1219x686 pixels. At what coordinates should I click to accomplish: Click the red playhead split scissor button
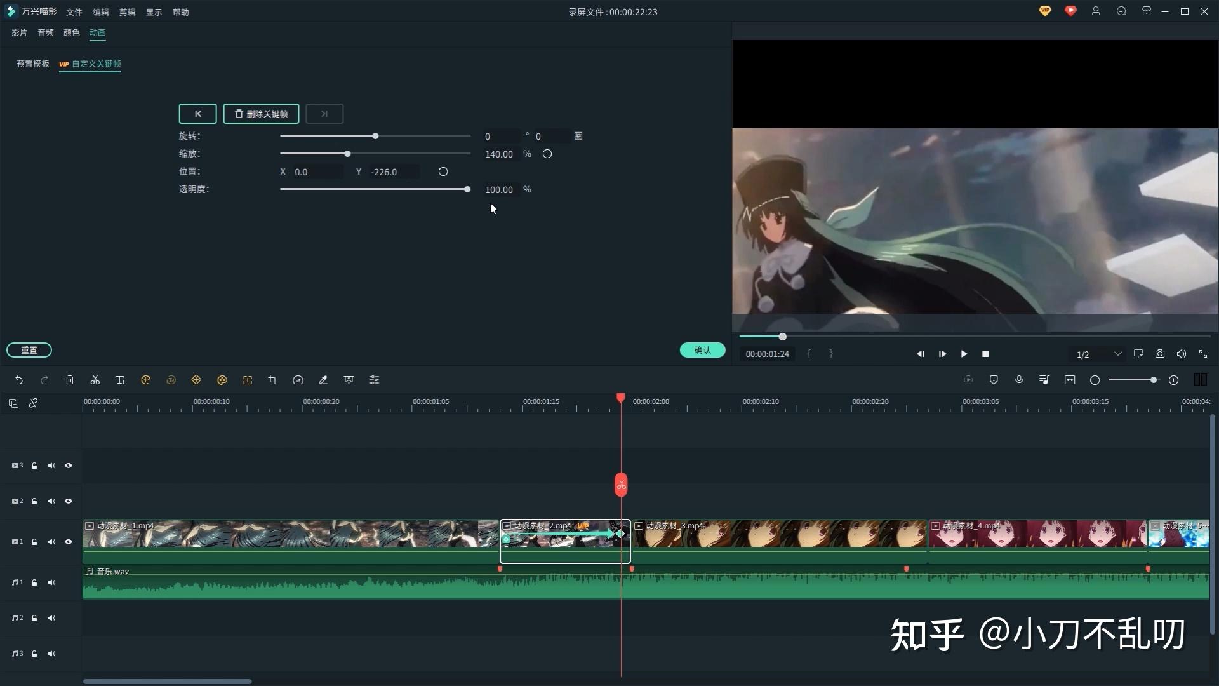click(621, 485)
